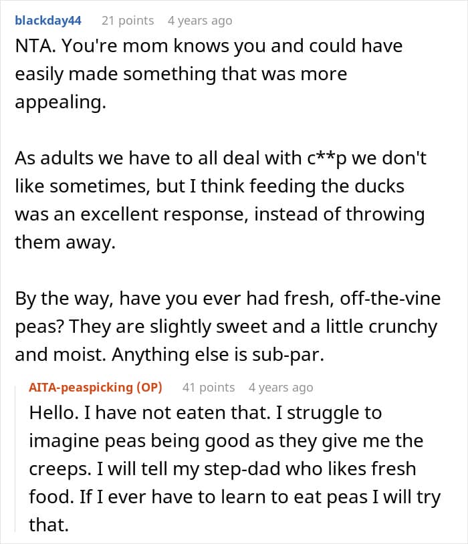Click the word "appealing" in first paragraph
Viewport: 468px width, 544px height.
pyautogui.click(x=59, y=104)
